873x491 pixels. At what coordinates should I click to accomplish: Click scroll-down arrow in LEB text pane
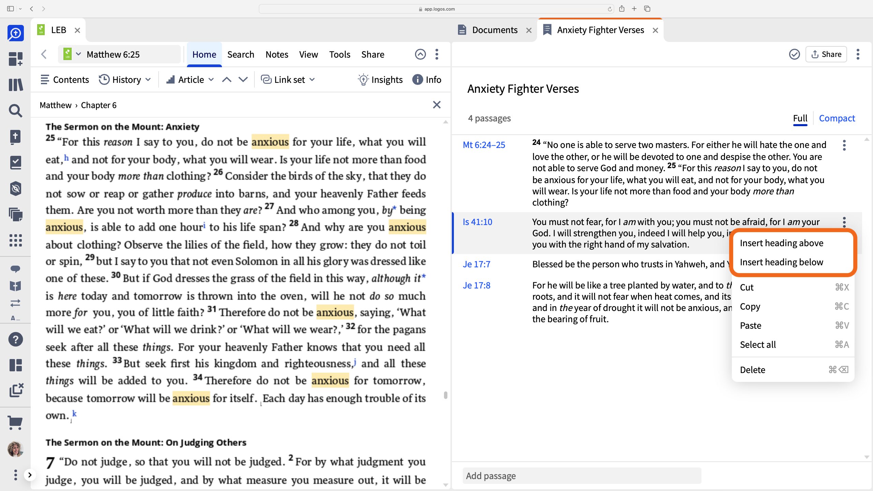(445, 485)
